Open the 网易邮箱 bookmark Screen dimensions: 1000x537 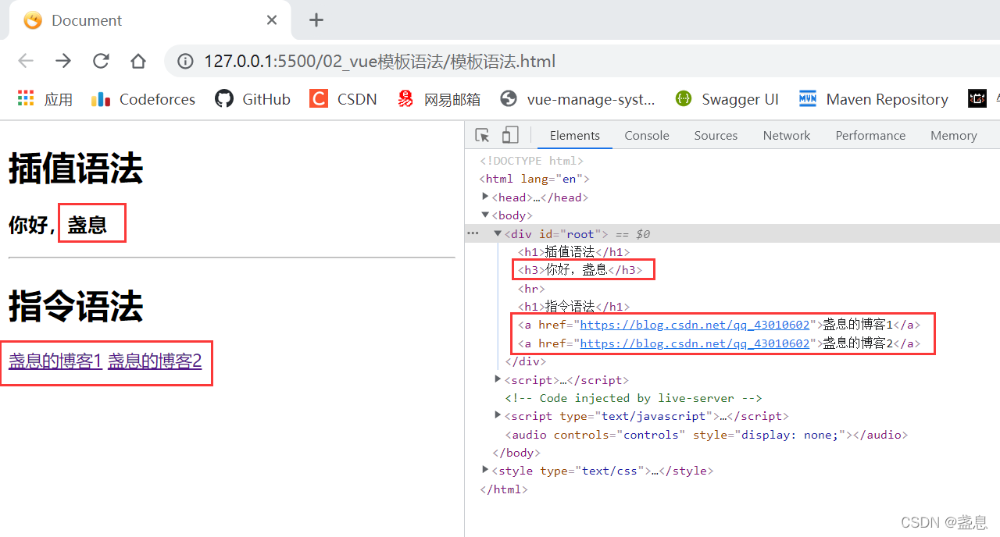click(x=439, y=99)
